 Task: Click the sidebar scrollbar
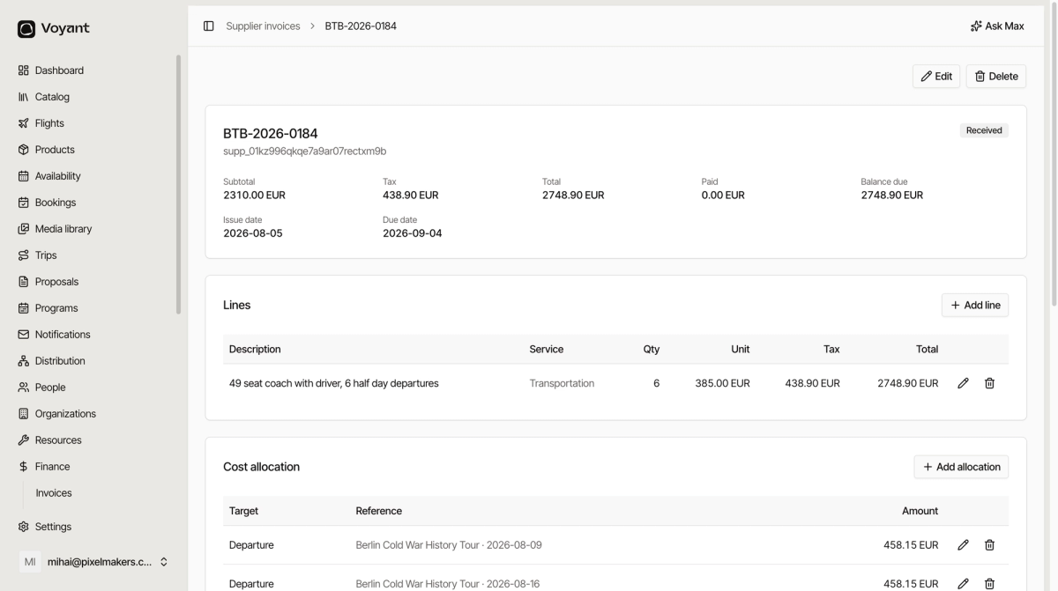179,185
